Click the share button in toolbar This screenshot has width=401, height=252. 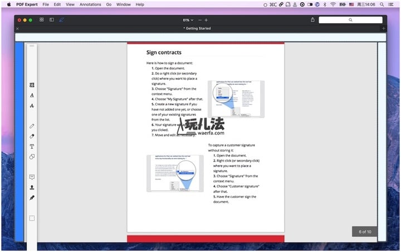pos(312,20)
